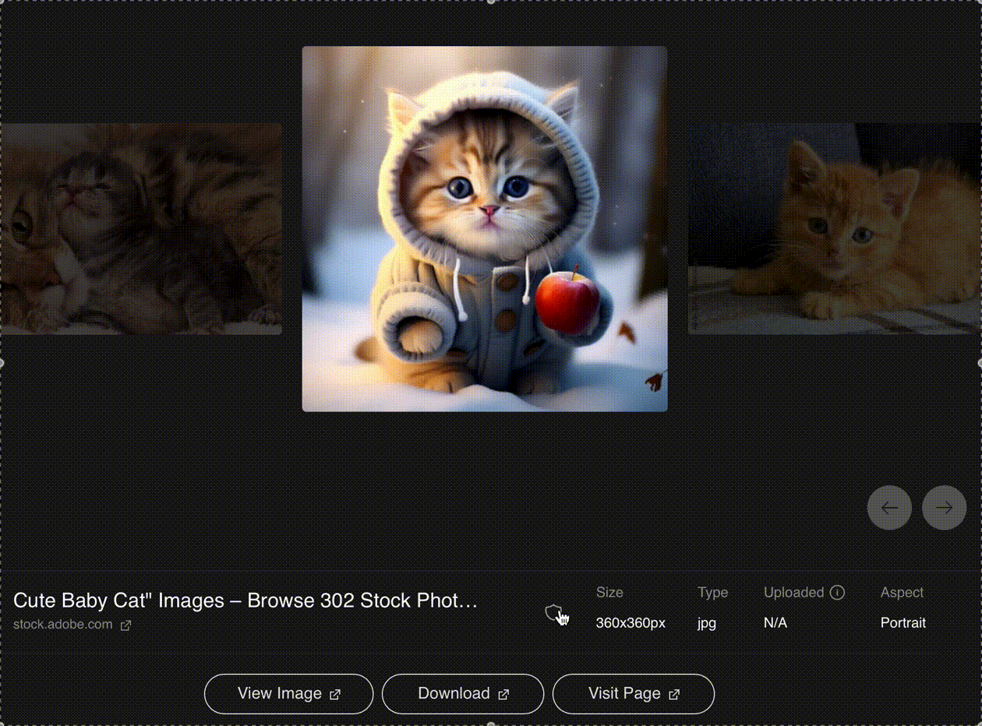The width and height of the screenshot is (982, 726).
Task: Download the kitten image
Action: 463,693
